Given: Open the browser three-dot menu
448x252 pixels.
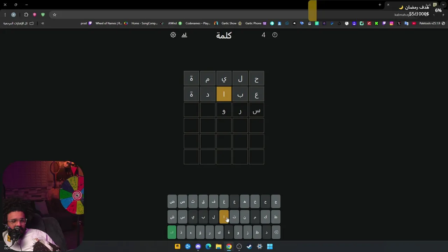Looking at the screenshot, I should (x=5, y=15).
